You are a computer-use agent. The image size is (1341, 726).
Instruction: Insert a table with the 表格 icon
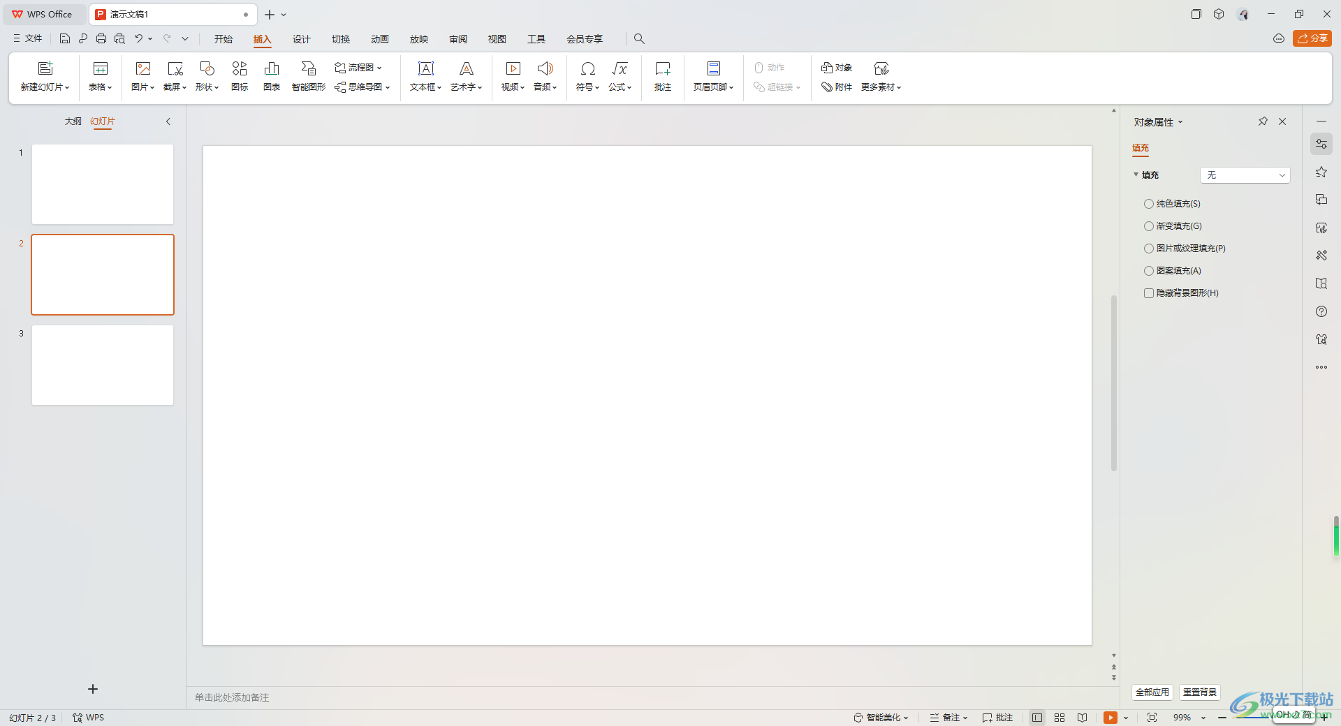pyautogui.click(x=101, y=68)
